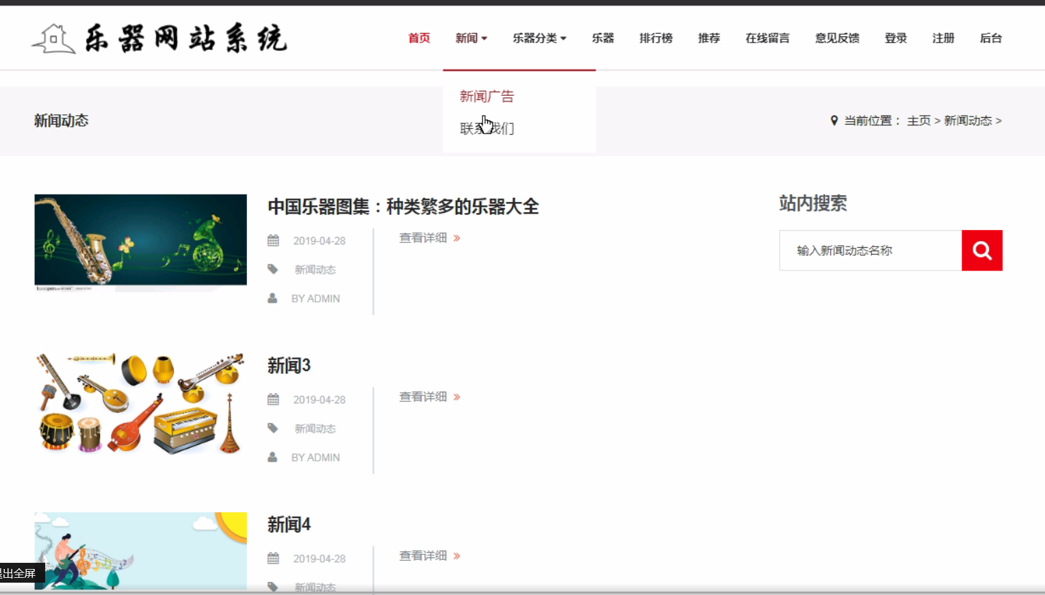Open 意见反馈 in navigation
1045x595 pixels.
(837, 38)
